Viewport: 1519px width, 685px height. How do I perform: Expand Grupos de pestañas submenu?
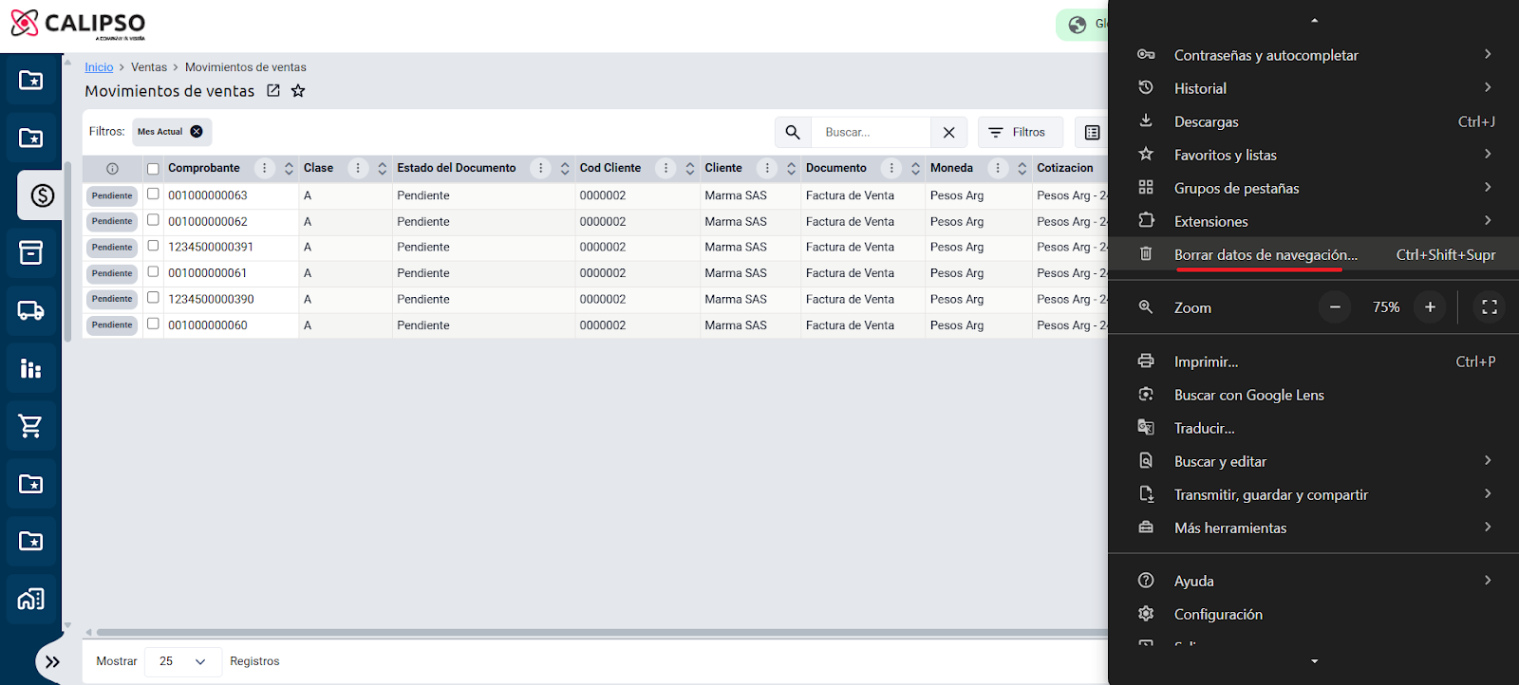coord(1314,188)
